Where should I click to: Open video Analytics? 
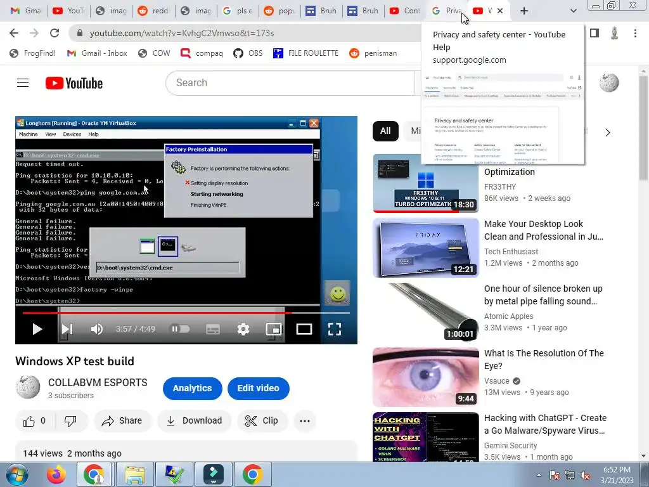(192, 389)
